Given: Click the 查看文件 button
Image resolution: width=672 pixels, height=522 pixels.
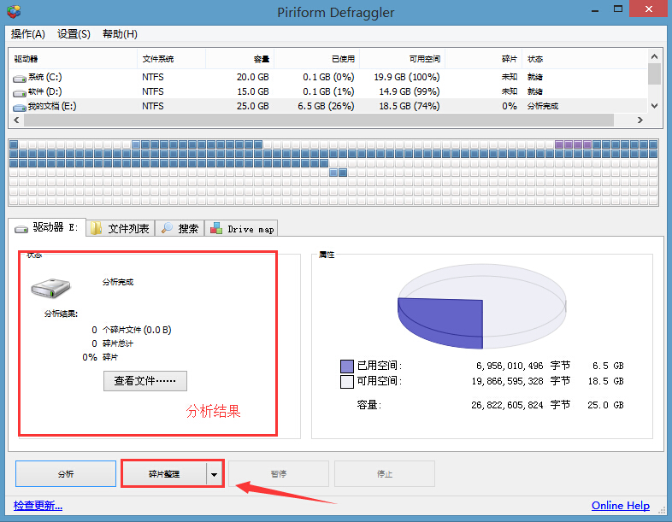Looking at the screenshot, I should click(x=145, y=381).
